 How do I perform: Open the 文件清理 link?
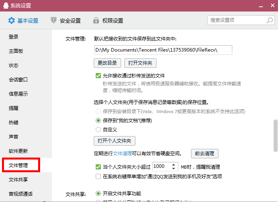(x=122, y=154)
